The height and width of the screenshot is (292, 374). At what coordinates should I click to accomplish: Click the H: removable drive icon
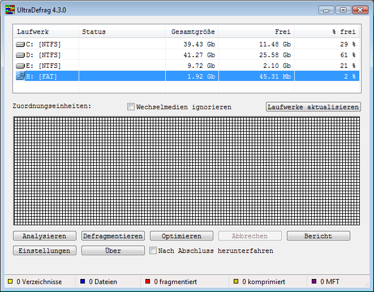20,76
